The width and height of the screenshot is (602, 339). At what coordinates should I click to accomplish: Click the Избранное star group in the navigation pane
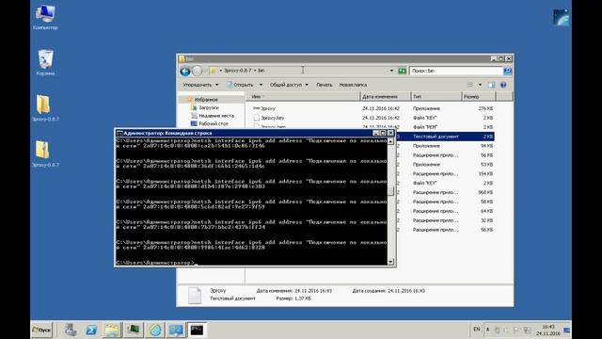coord(202,100)
